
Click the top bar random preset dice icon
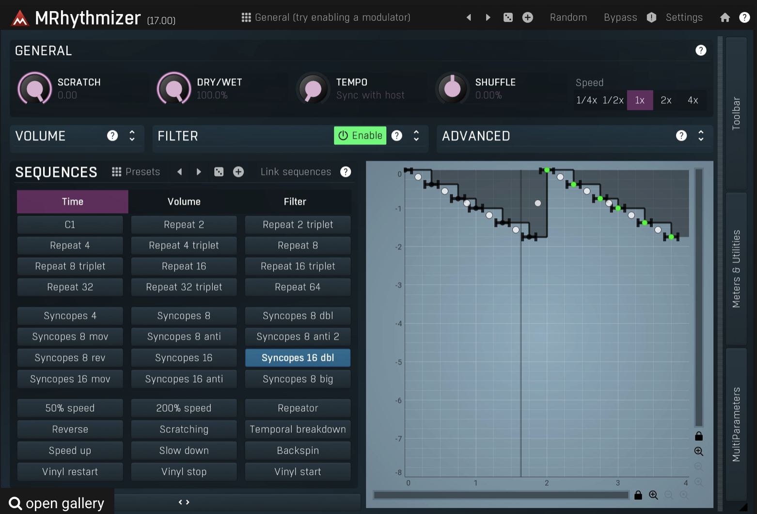pyautogui.click(x=508, y=17)
